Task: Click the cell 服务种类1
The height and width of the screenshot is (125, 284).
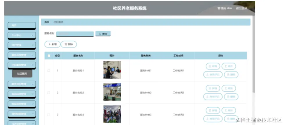Action: pyautogui.click(x=145, y=71)
